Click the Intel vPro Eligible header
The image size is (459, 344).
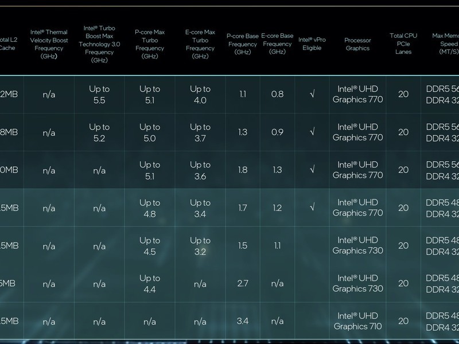312,44
